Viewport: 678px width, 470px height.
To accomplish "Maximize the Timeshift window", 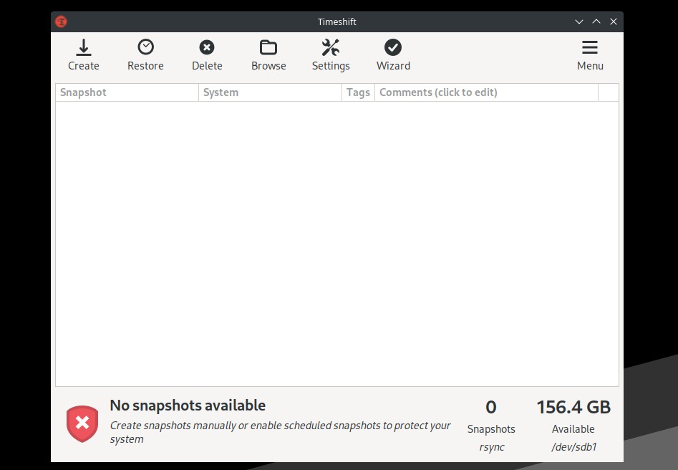I will (596, 21).
